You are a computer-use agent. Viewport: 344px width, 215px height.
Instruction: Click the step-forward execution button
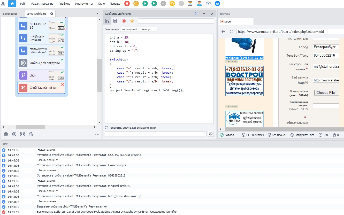(x=154, y=4)
